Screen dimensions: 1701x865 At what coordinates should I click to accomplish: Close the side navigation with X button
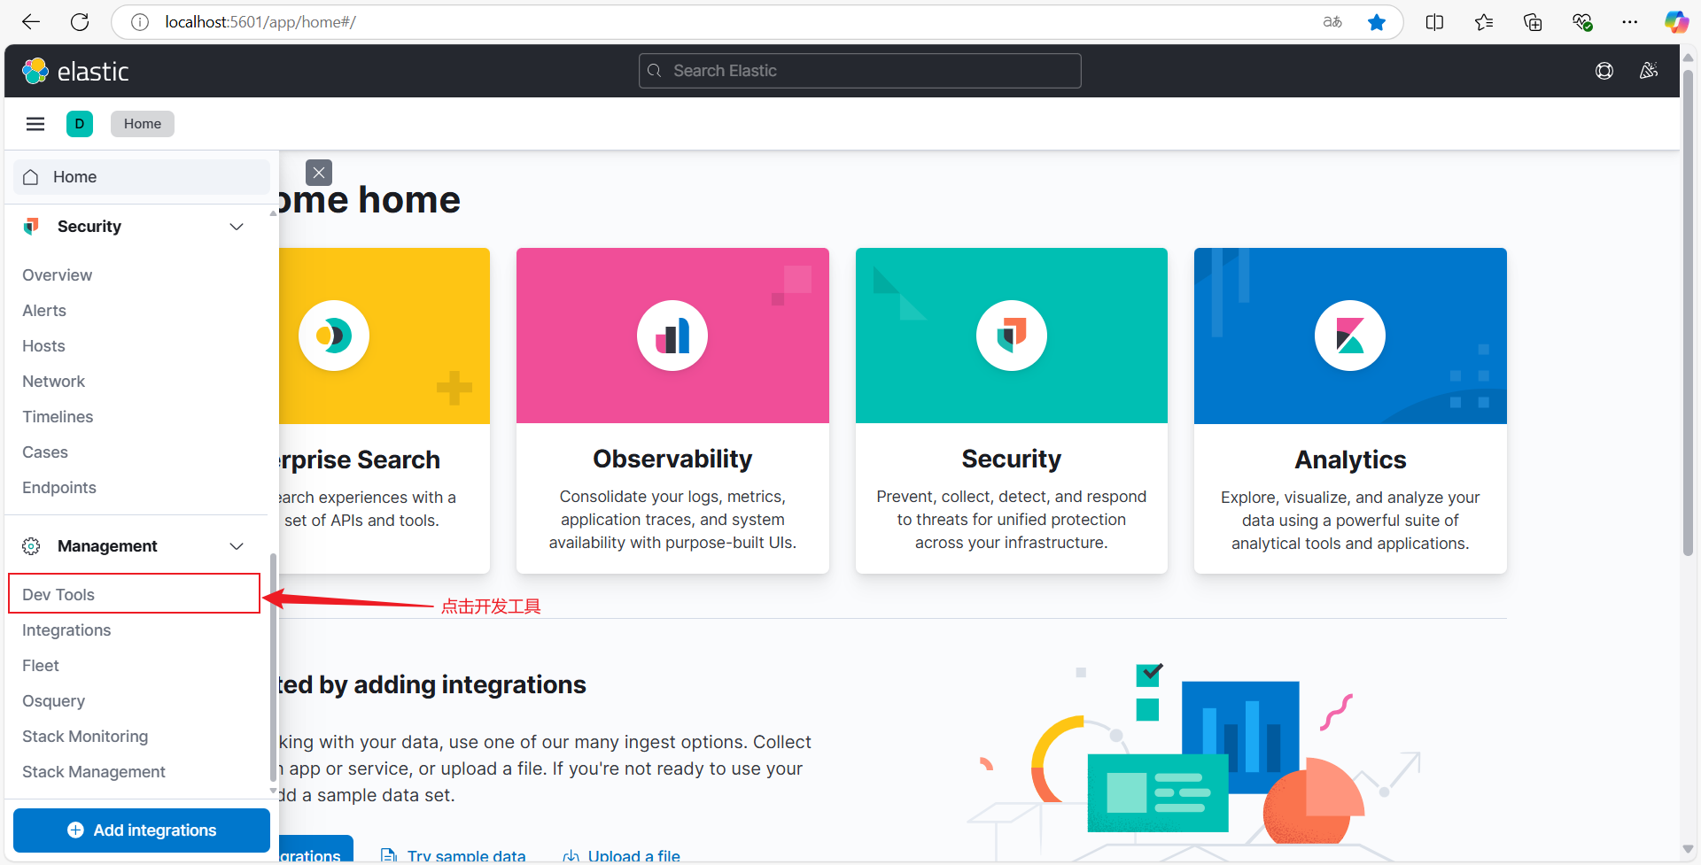pyautogui.click(x=319, y=173)
